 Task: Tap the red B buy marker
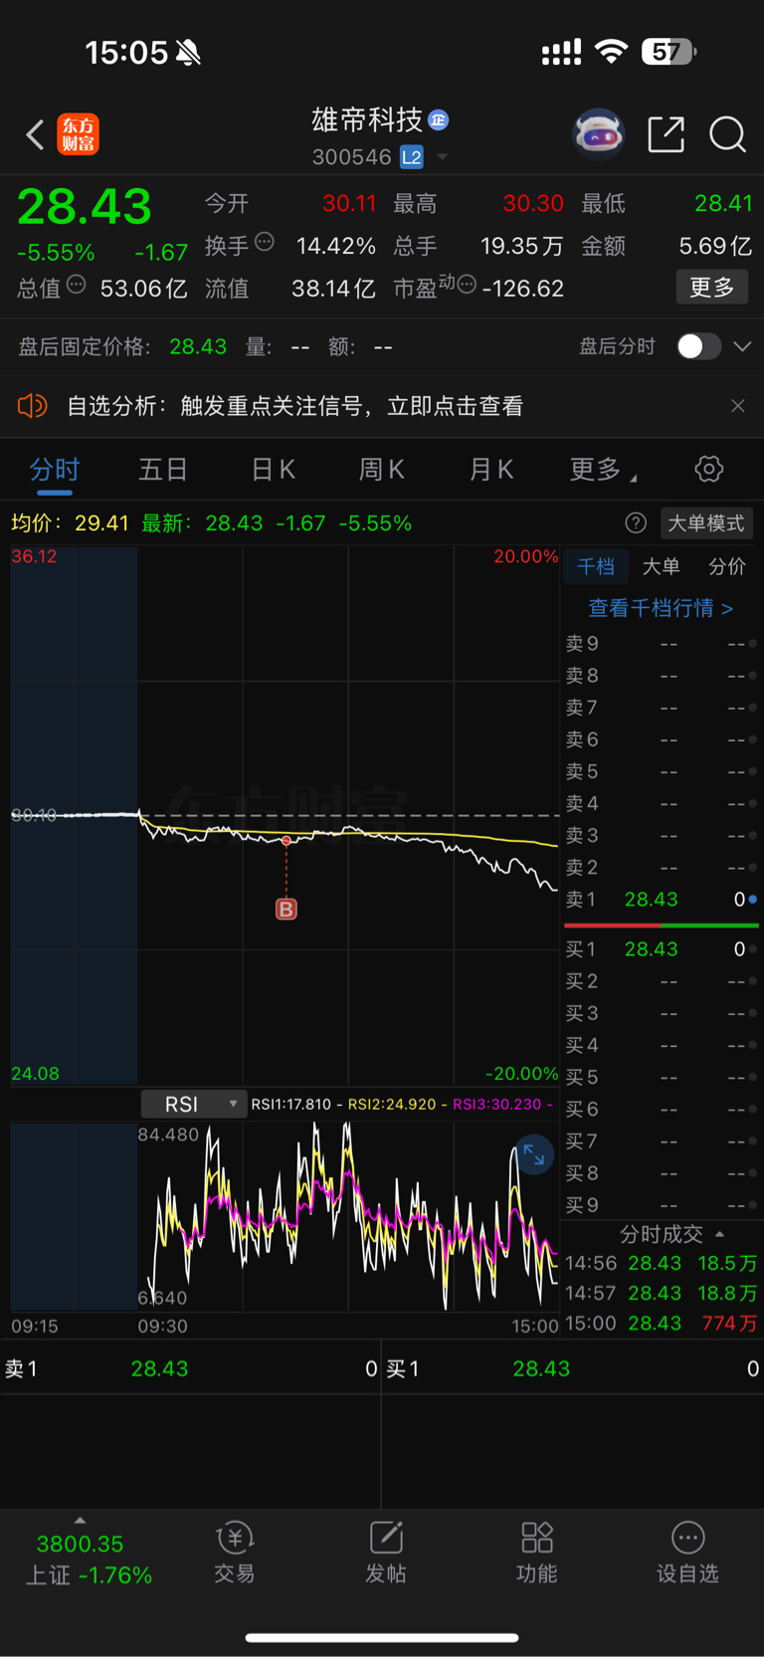tap(286, 909)
